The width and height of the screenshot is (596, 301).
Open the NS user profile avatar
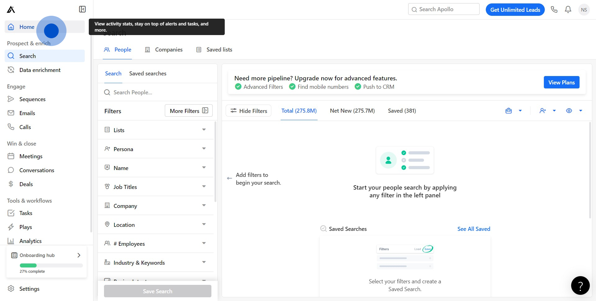(584, 10)
